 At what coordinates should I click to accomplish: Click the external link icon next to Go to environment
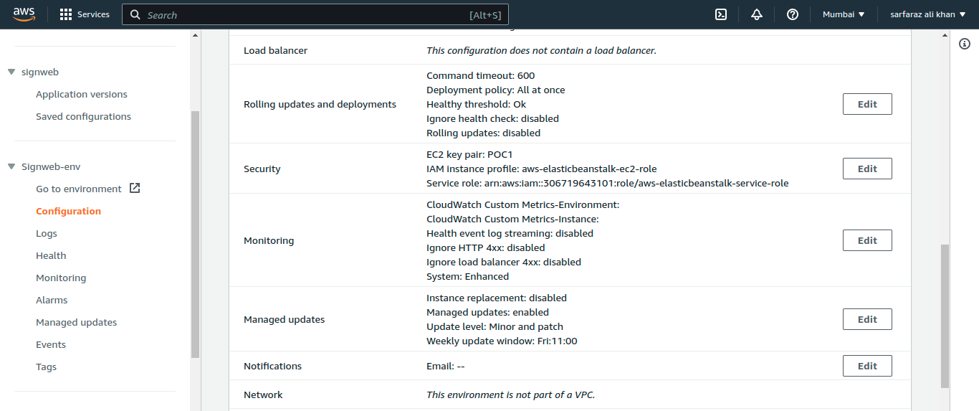click(x=135, y=189)
